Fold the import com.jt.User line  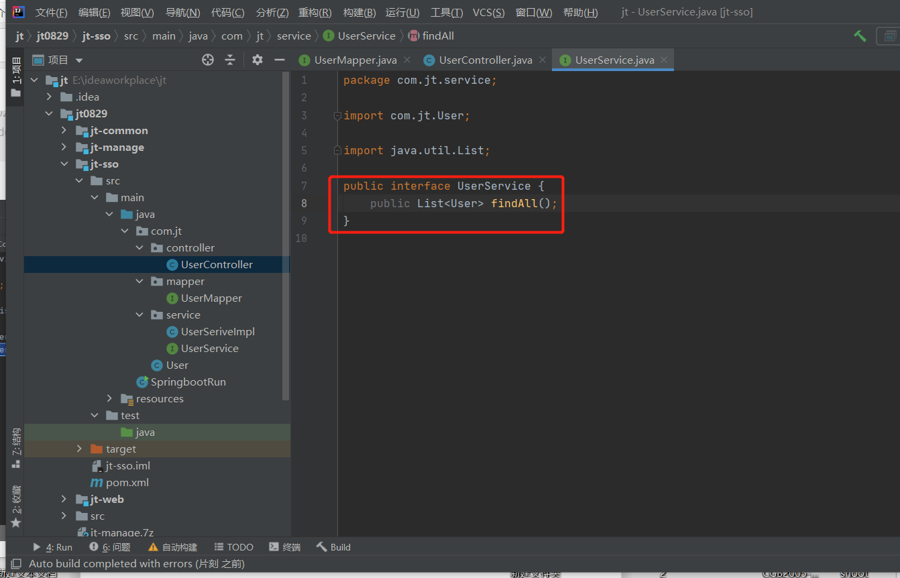coord(338,115)
